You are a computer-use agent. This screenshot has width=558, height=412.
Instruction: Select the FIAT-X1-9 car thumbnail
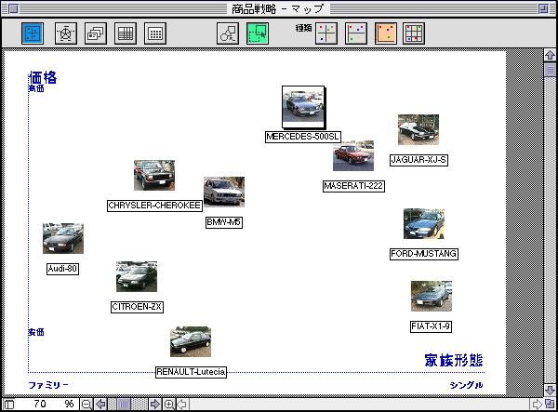pyautogui.click(x=432, y=296)
